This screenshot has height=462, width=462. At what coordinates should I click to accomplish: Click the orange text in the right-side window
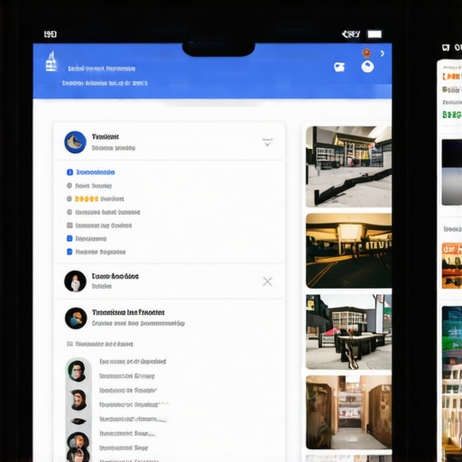pyautogui.click(x=452, y=77)
